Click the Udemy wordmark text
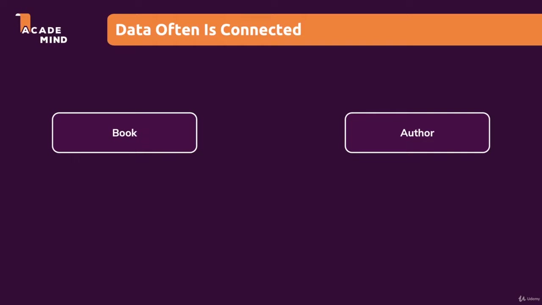Screen dimensions: 542x305 coord(533,299)
